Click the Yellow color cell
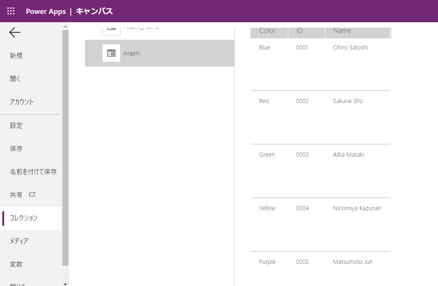The height and width of the screenshot is (286, 438). coord(267,208)
